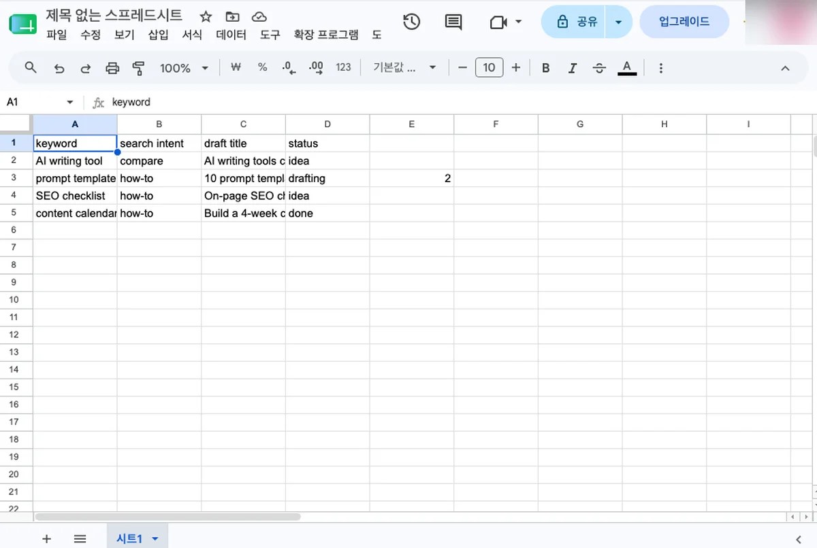Screen dimensions: 817x548
Task: Edit the font size field
Action: point(489,67)
